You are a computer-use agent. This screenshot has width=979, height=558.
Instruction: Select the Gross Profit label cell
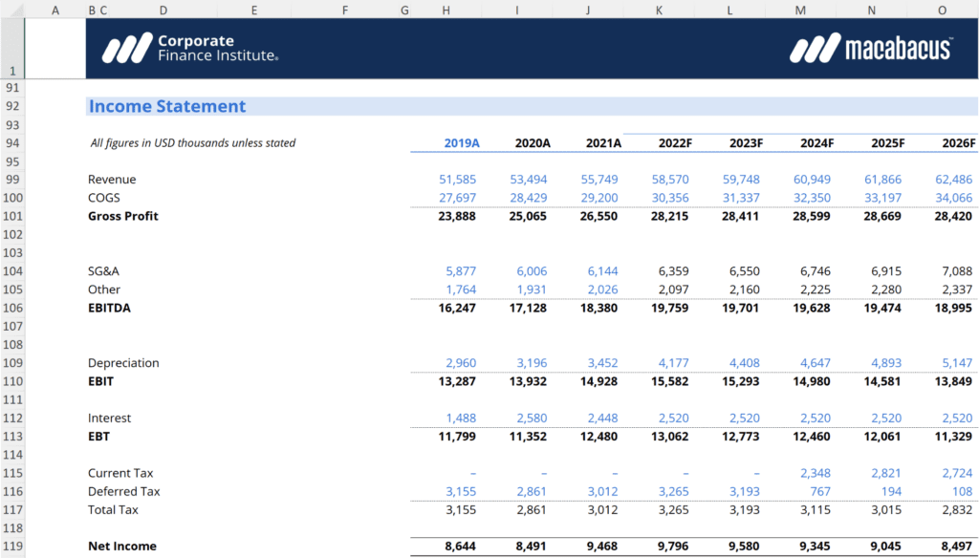tap(123, 216)
